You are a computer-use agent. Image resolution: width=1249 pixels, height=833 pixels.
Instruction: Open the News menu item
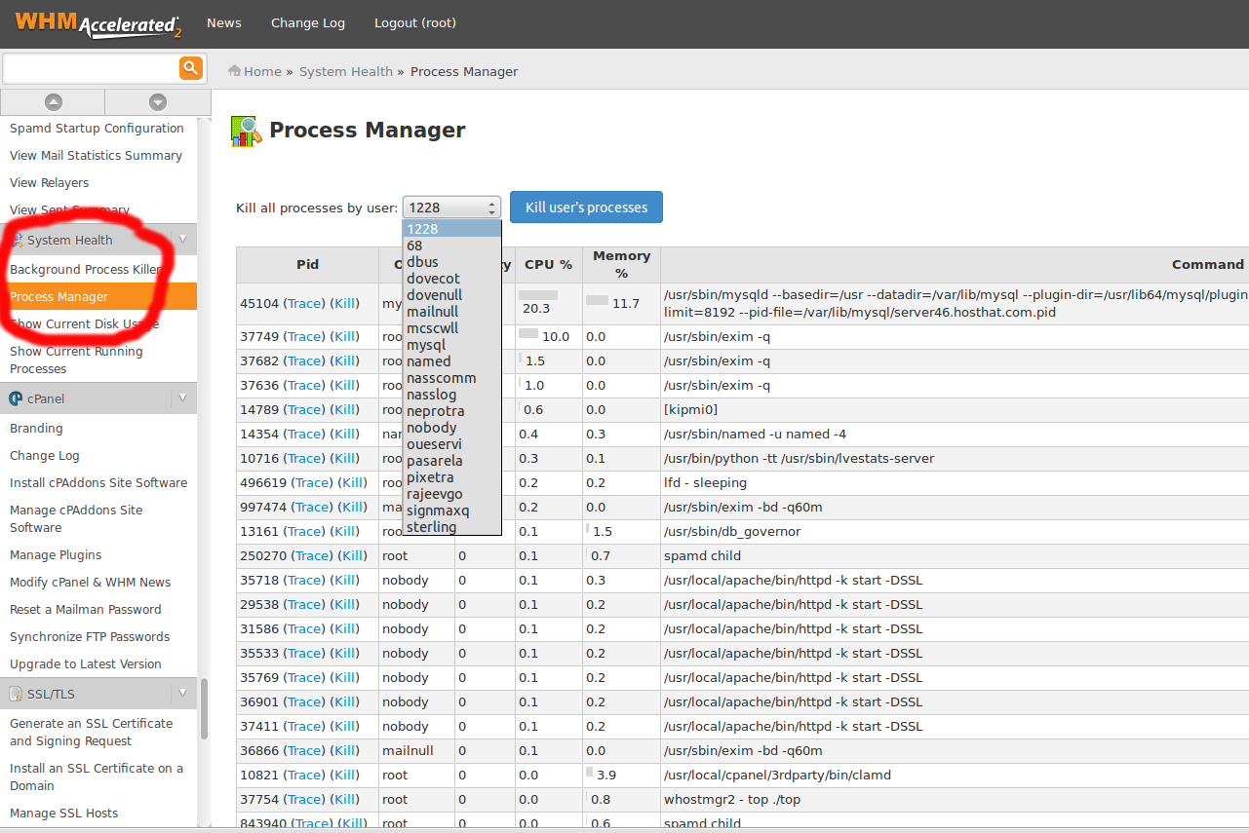[x=223, y=22]
